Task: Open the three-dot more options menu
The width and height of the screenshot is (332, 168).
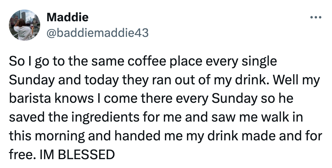Action: tap(316, 17)
